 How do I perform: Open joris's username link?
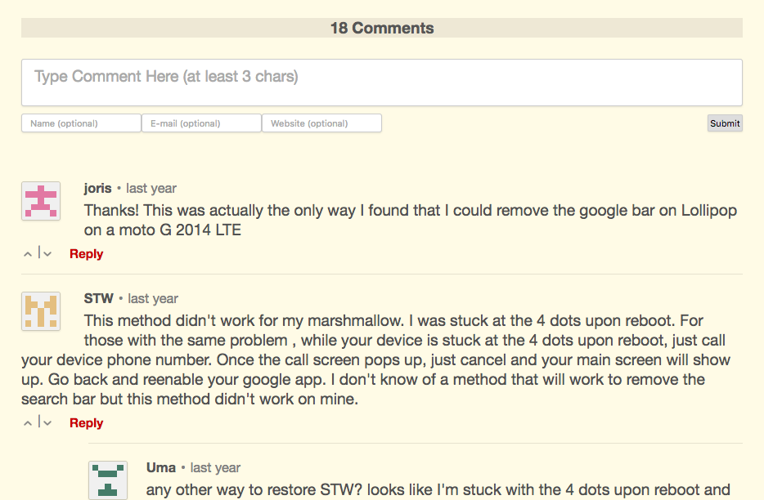(x=97, y=189)
